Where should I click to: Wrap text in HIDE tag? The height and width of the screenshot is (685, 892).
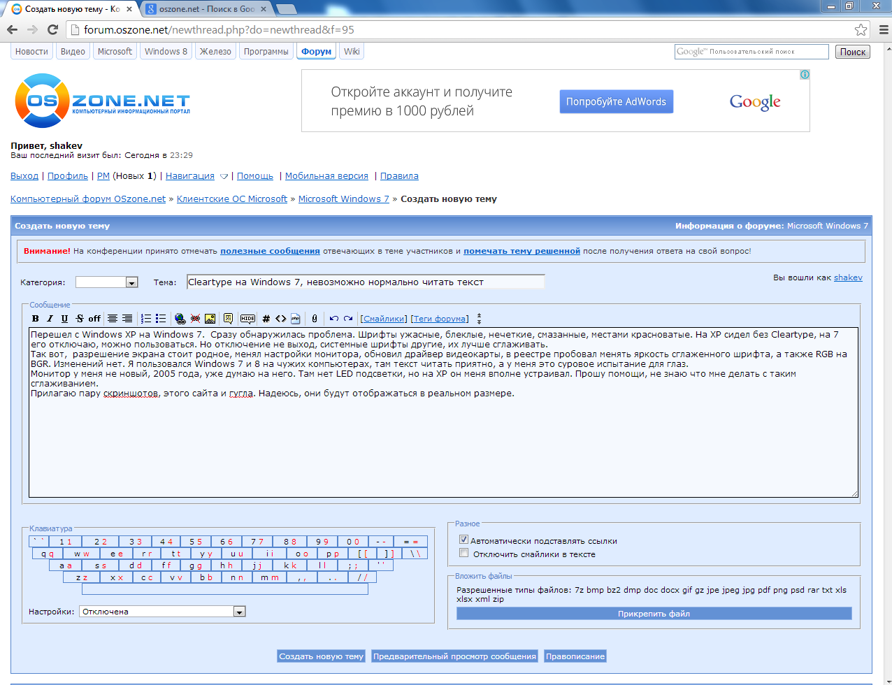pyautogui.click(x=247, y=319)
